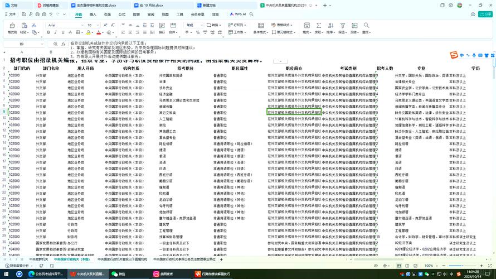Click the Save icon in quick toolbar
This screenshot has height=279, width=496.
24,15
